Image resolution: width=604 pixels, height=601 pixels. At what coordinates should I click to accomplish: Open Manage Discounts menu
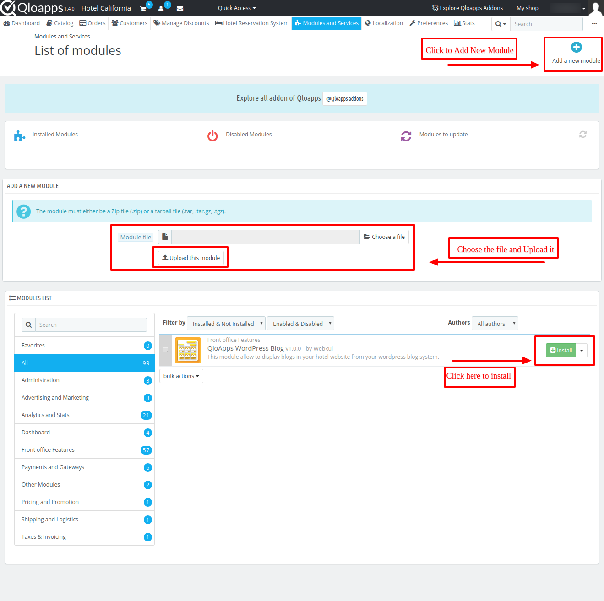click(x=181, y=23)
